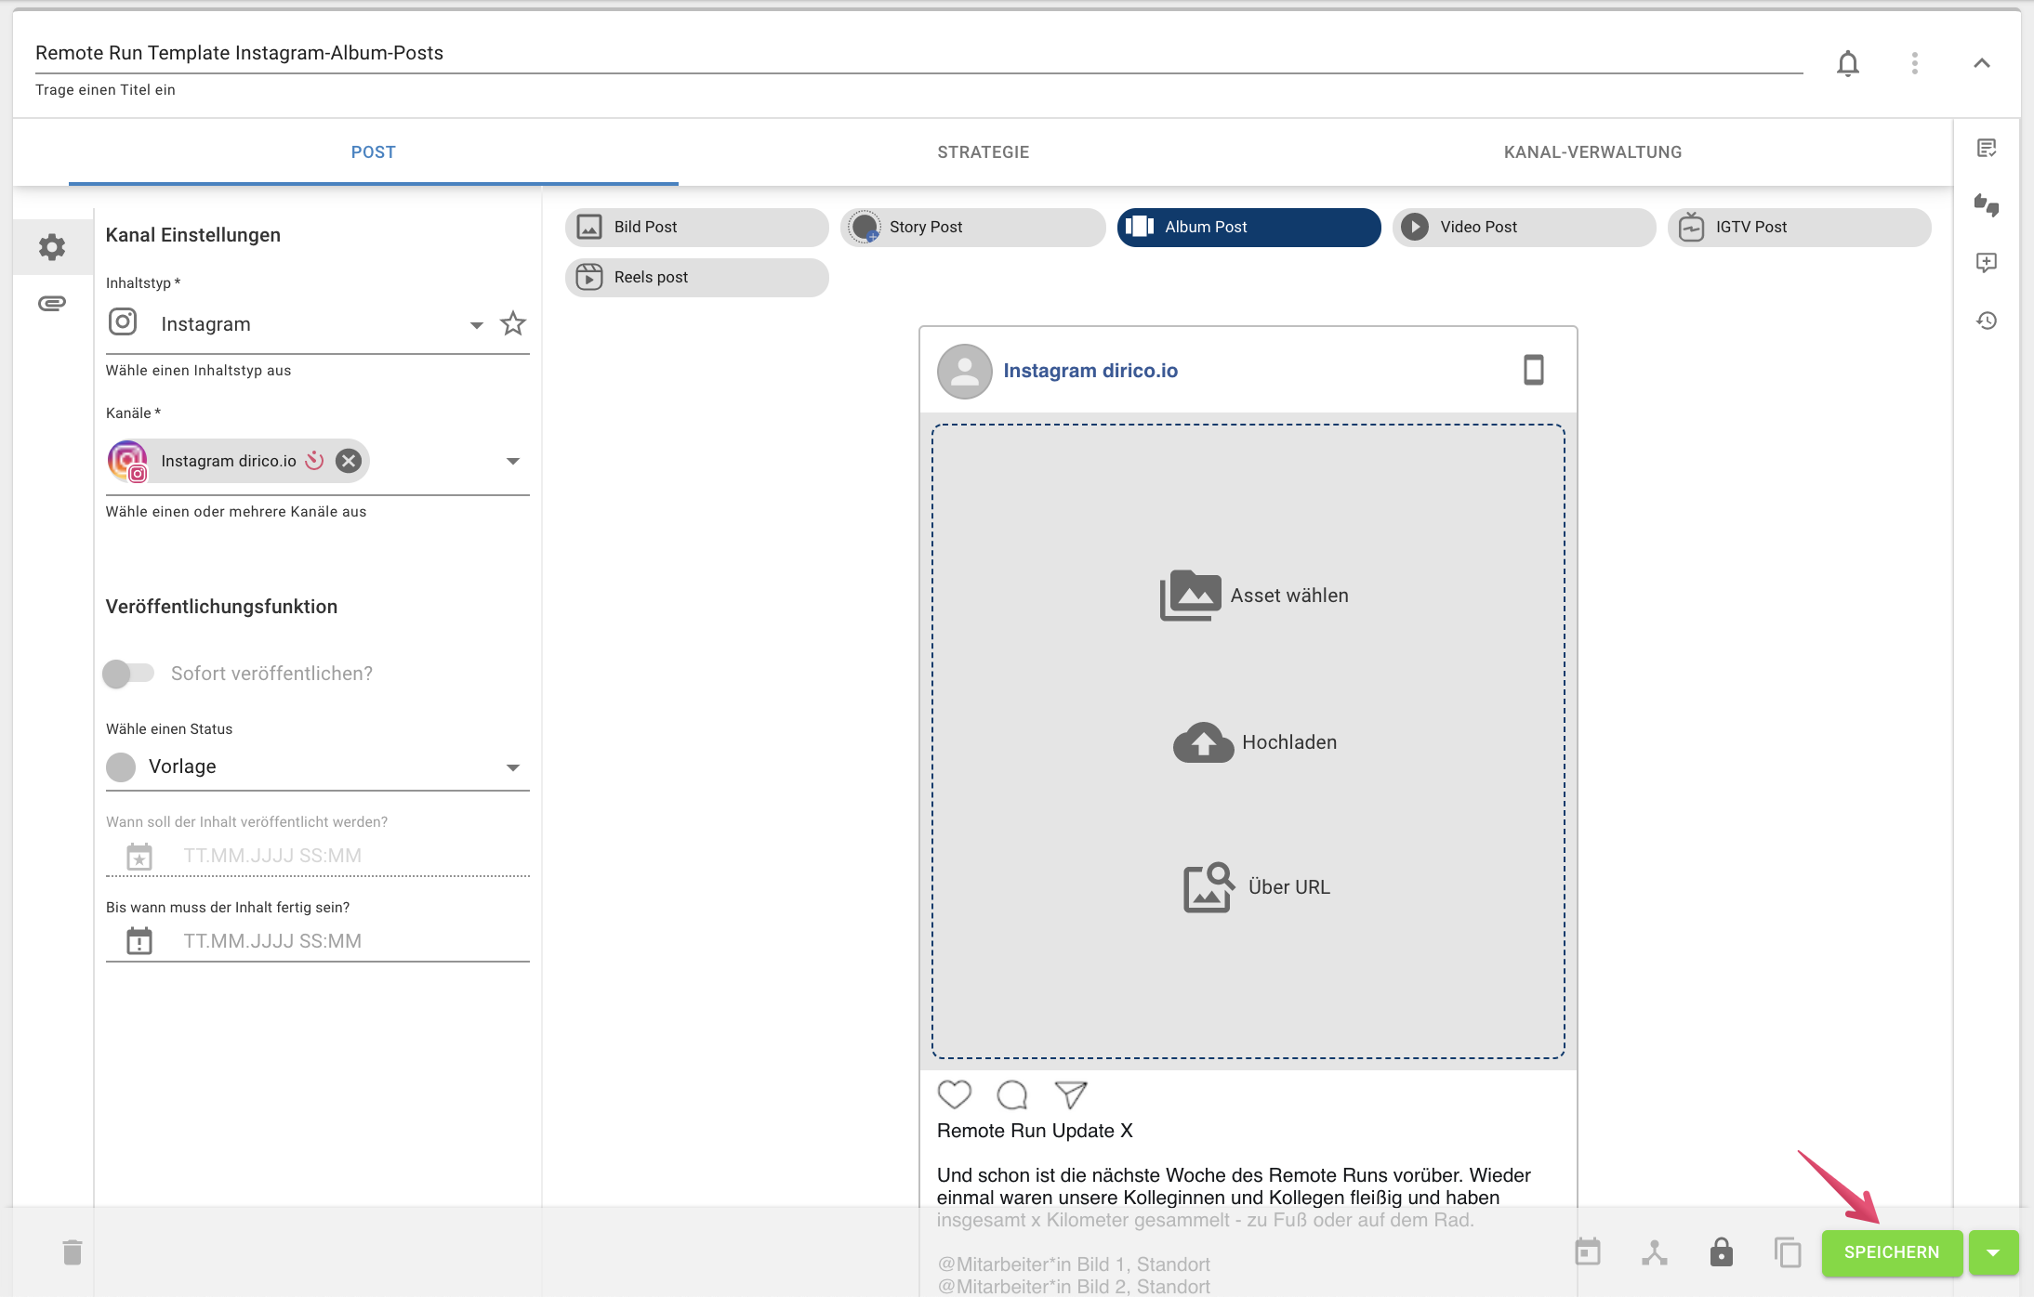Remove the Instagram dirico.io channel chip

pyautogui.click(x=349, y=461)
